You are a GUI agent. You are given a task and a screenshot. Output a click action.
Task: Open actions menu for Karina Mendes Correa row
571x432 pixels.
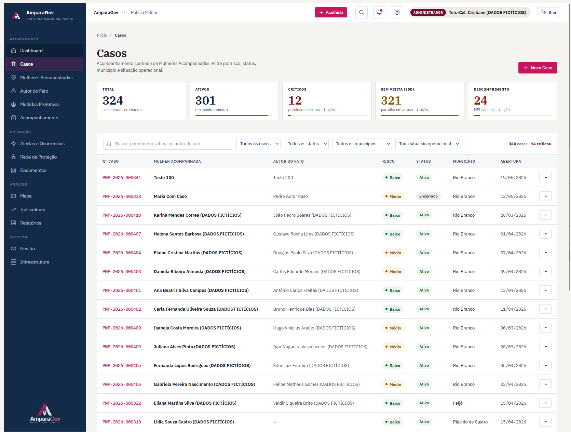click(545, 215)
